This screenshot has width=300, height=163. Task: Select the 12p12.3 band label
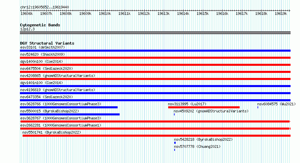click(x=27, y=29)
